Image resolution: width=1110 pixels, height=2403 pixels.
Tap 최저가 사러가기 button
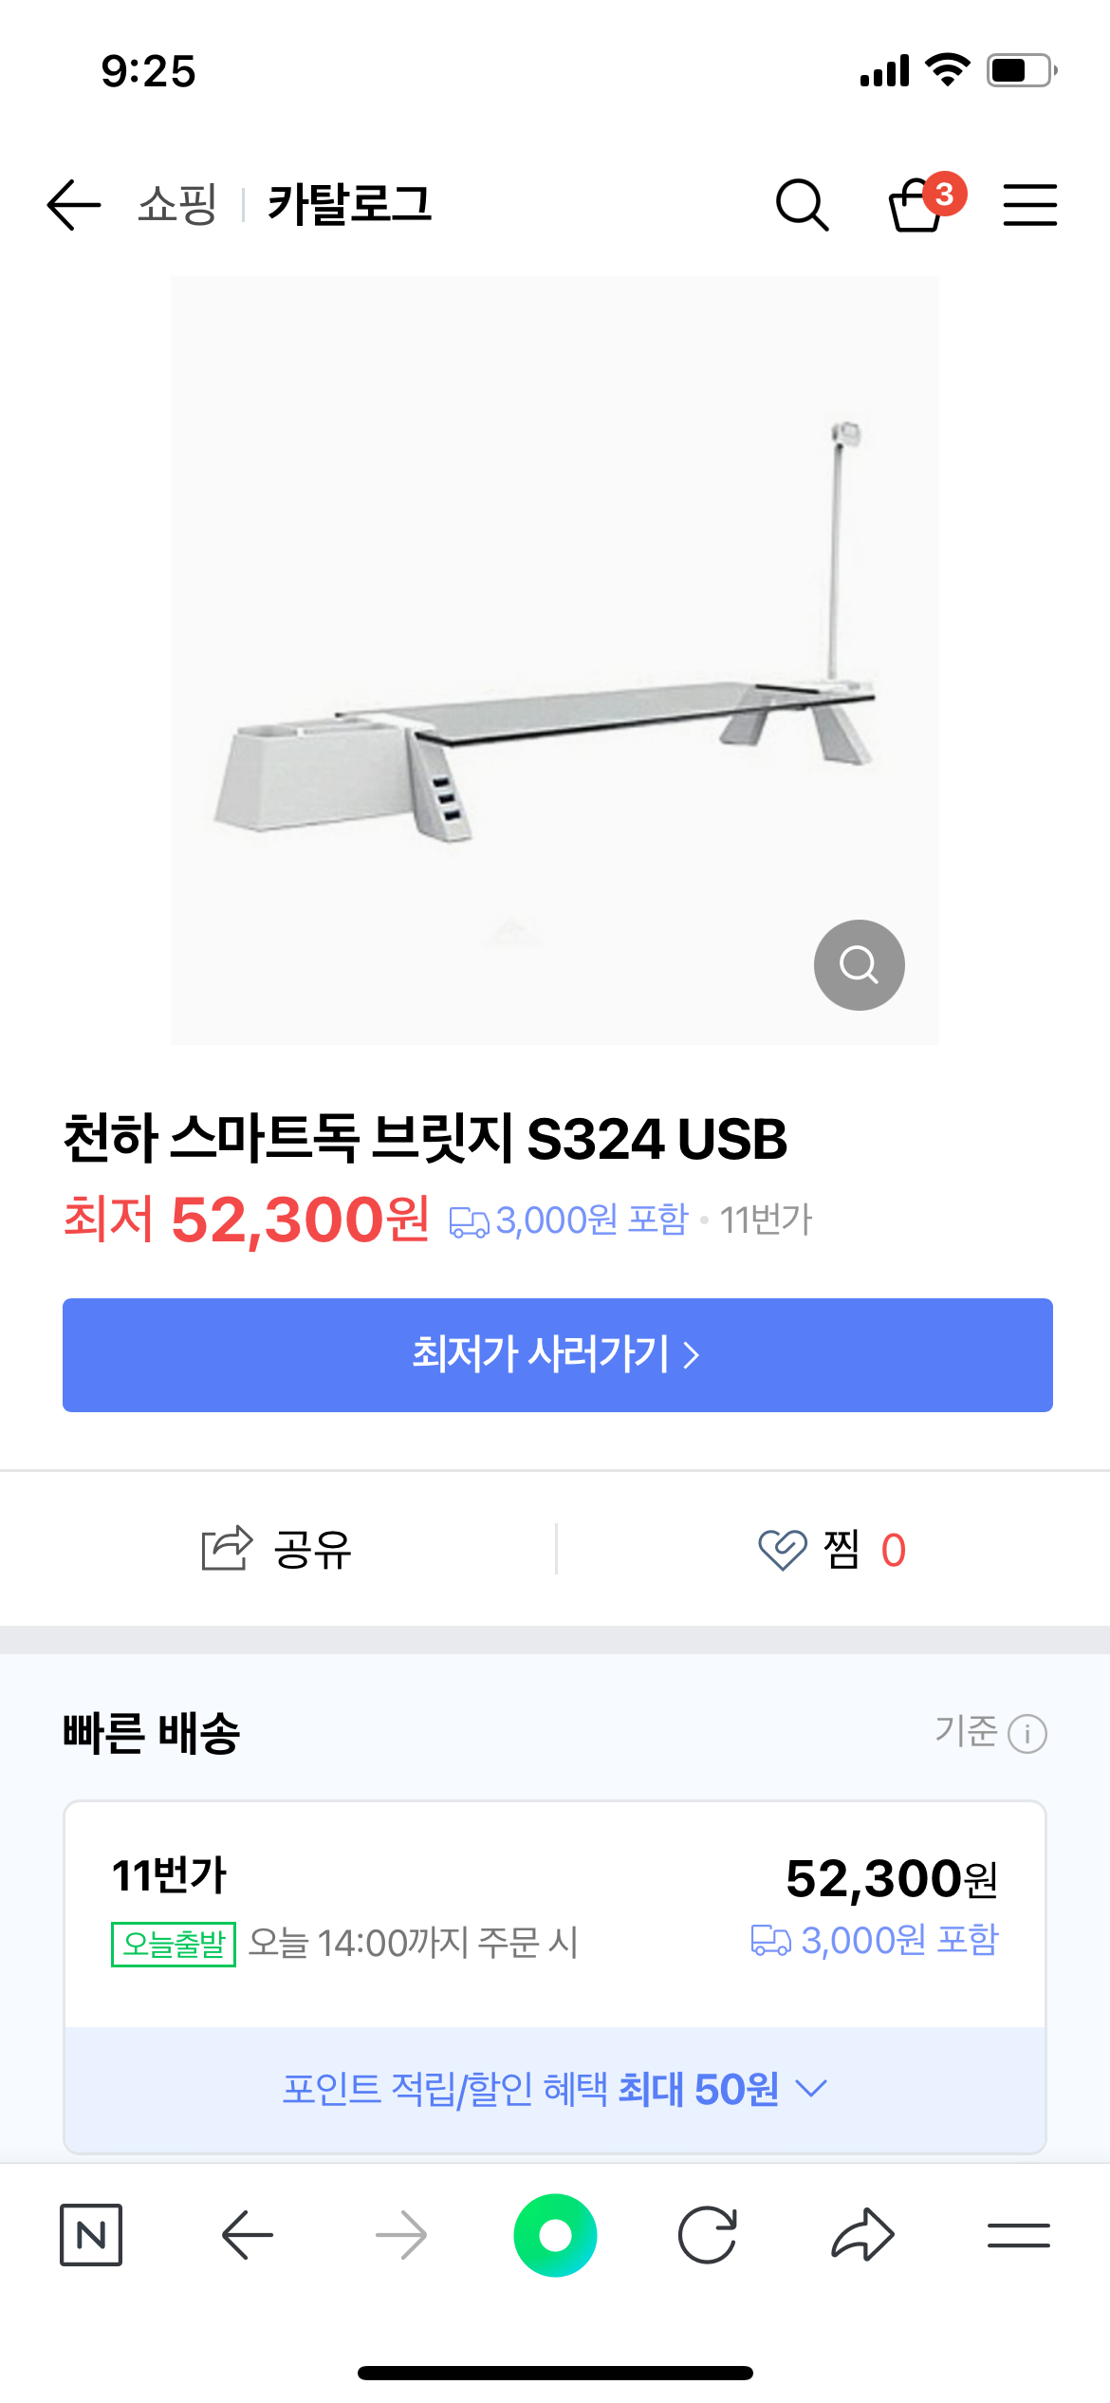pos(557,1354)
